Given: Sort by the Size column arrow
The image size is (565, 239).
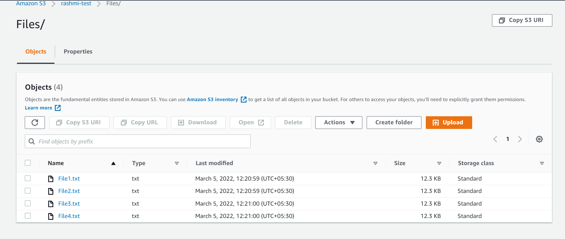Looking at the screenshot, I should point(439,163).
